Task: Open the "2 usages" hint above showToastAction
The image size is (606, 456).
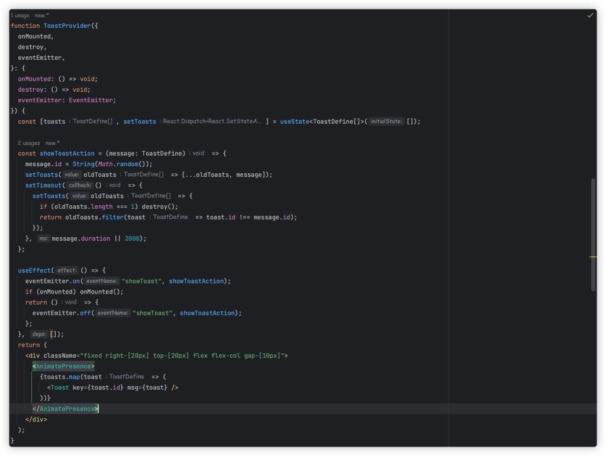Action: pos(29,143)
